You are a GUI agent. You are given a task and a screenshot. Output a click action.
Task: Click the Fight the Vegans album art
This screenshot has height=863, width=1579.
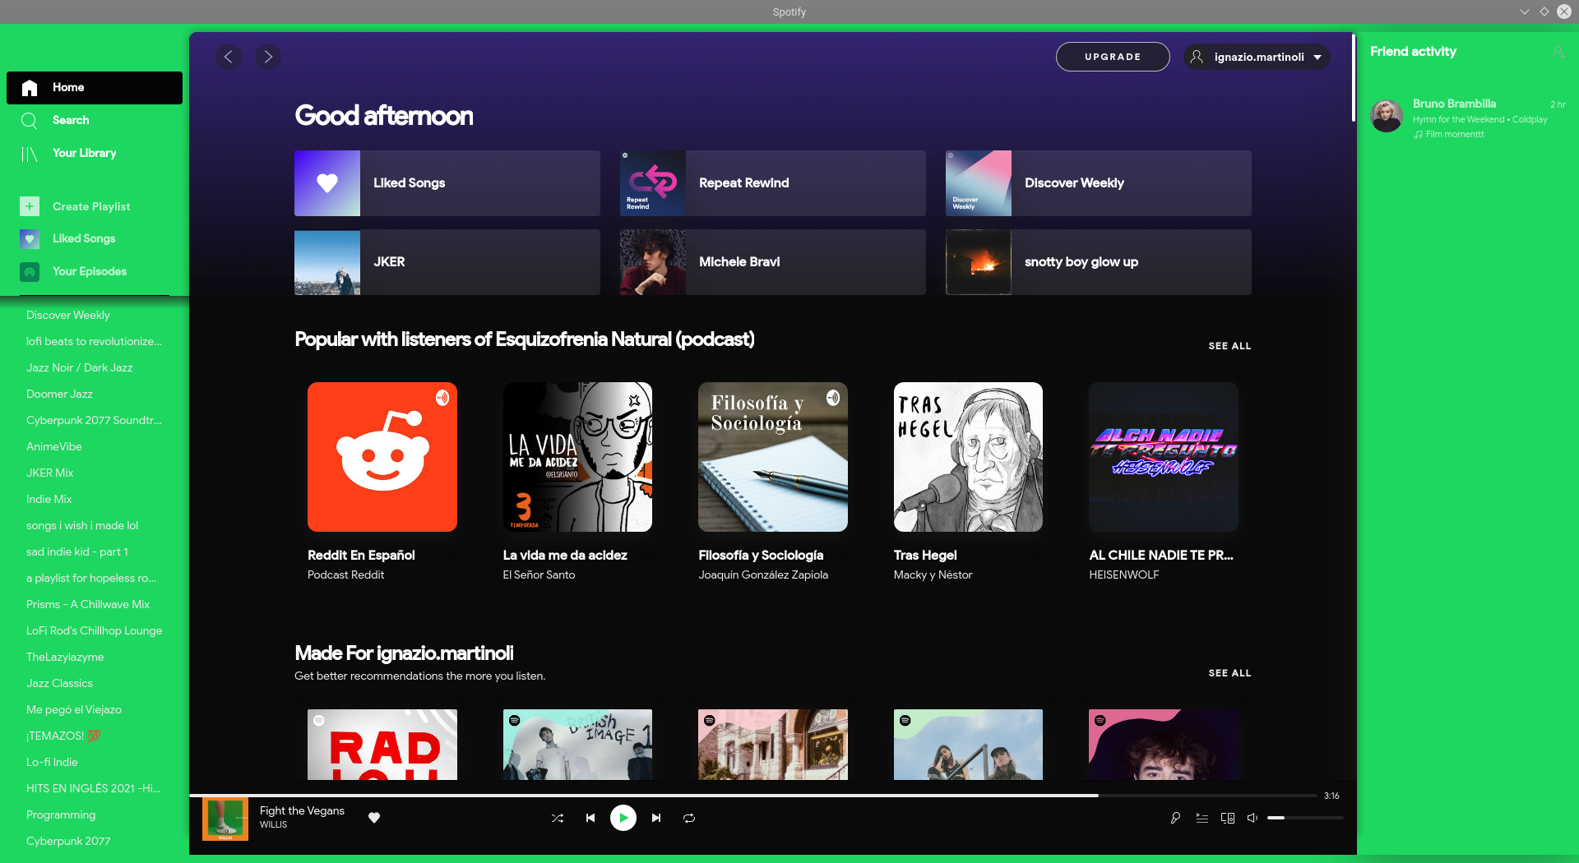pyautogui.click(x=225, y=819)
